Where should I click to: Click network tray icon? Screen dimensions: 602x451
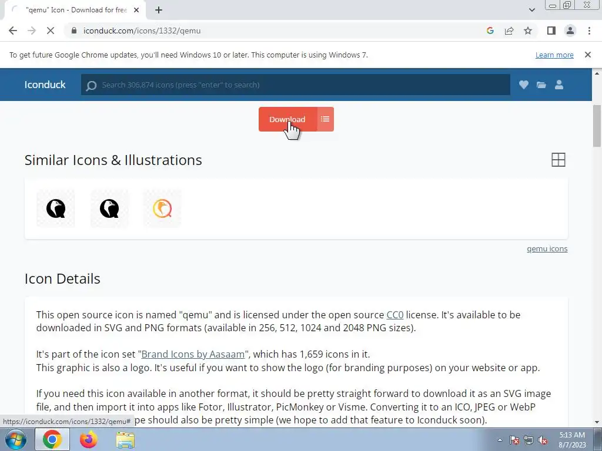(x=529, y=440)
